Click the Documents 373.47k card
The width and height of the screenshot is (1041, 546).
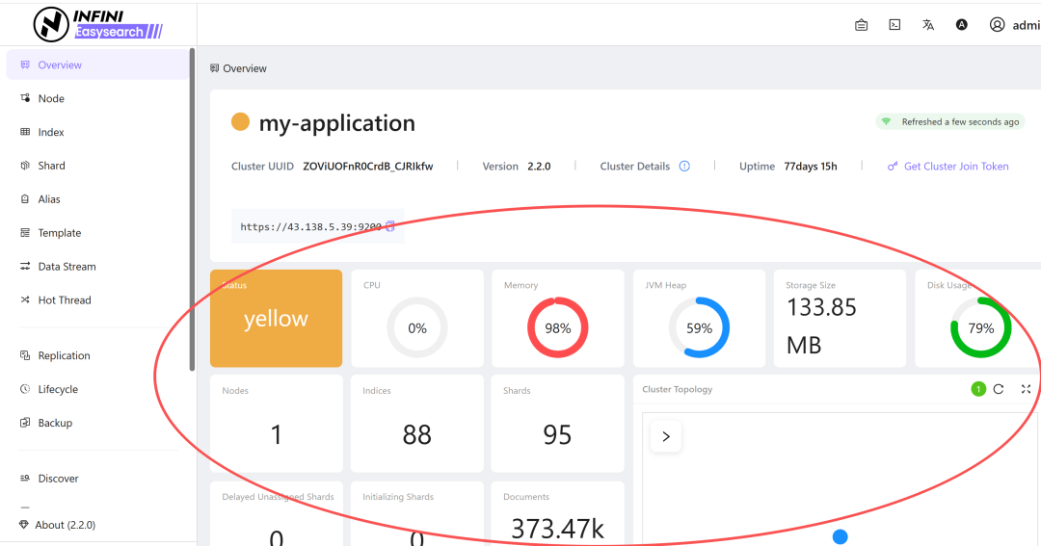(558, 514)
